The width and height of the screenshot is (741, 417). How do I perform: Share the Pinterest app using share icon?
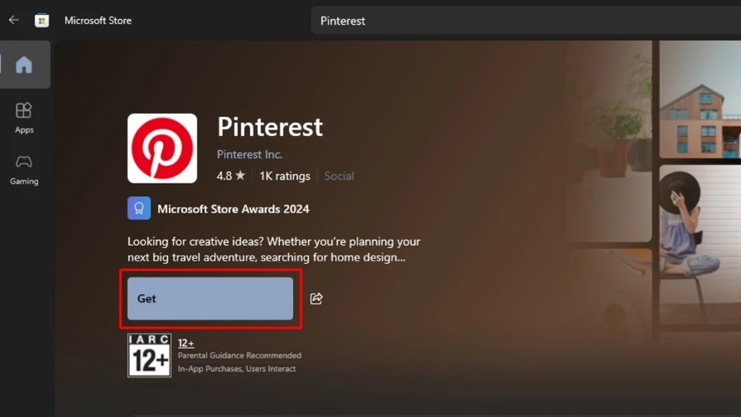[316, 298]
